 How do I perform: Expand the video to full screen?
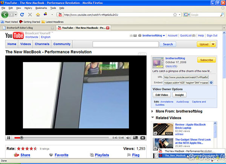143,138
